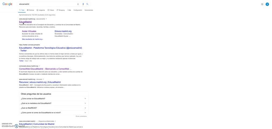272x129 pixels.
Task: Open Configuración settings menu
Action: click(x=78, y=10)
